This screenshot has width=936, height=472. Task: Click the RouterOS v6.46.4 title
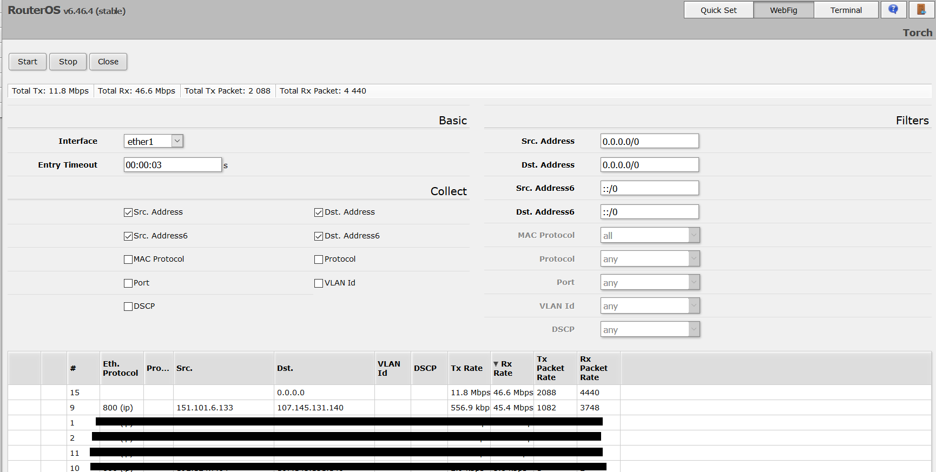point(67,11)
